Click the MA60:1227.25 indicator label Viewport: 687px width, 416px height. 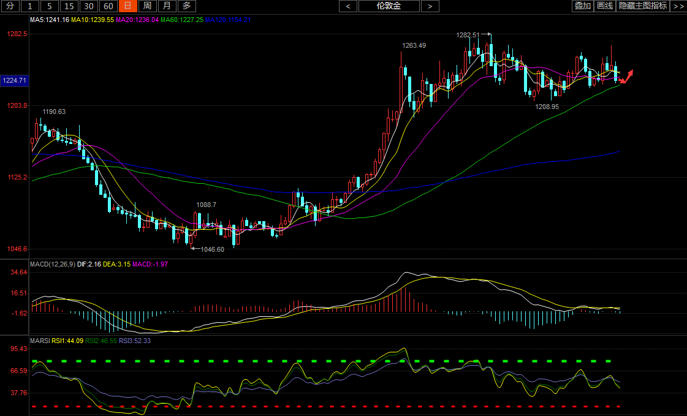click(182, 20)
